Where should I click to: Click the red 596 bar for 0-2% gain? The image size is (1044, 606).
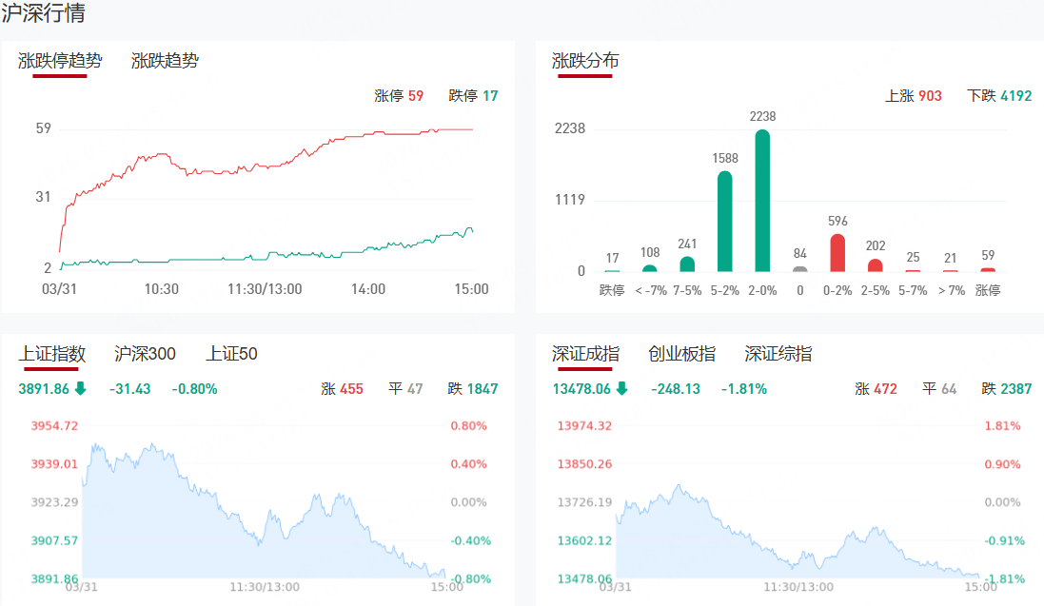click(837, 253)
